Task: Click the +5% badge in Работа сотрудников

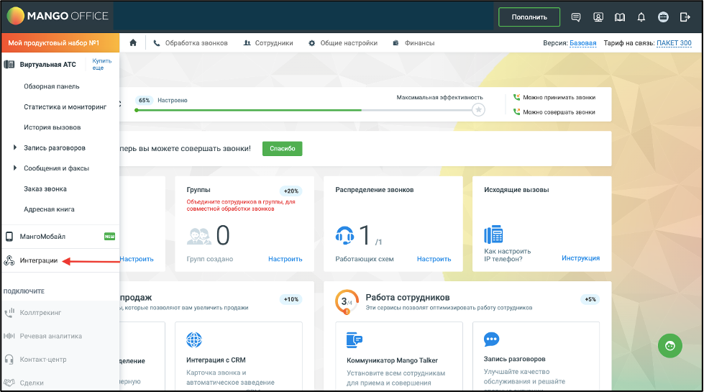Action: pos(590,299)
